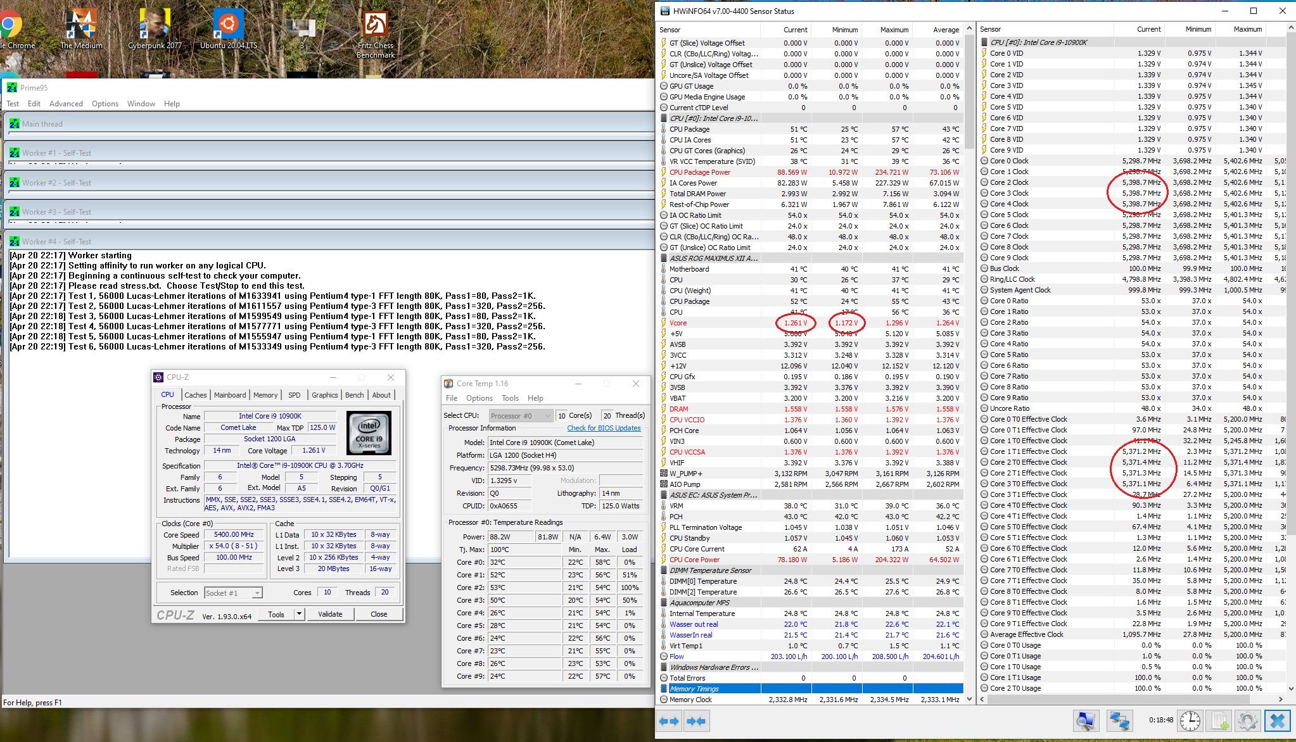Reset HWiNFO timer with clock icon
Screen dimensions: 1296x742
coord(1190,721)
